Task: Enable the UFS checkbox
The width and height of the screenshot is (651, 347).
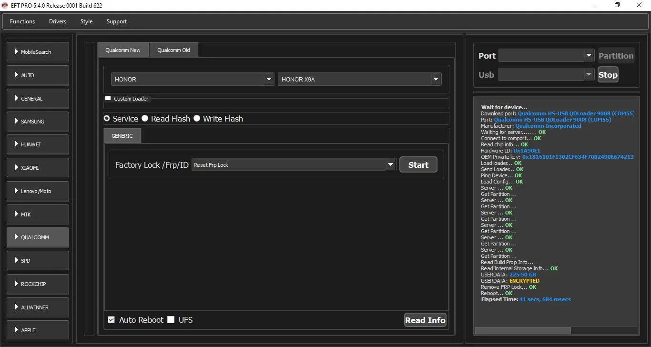Action: click(x=171, y=320)
